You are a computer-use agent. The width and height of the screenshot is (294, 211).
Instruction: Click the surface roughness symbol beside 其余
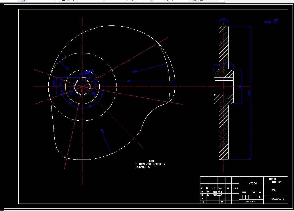(x=276, y=21)
